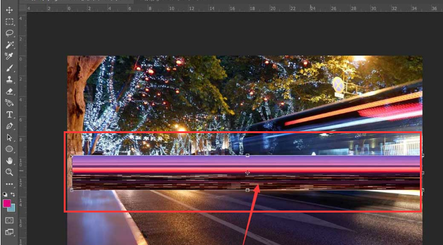The height and width of the screenshot is (245, 443).
Task: Select the Path Selection arrow tool
Action: coord(9,137)
